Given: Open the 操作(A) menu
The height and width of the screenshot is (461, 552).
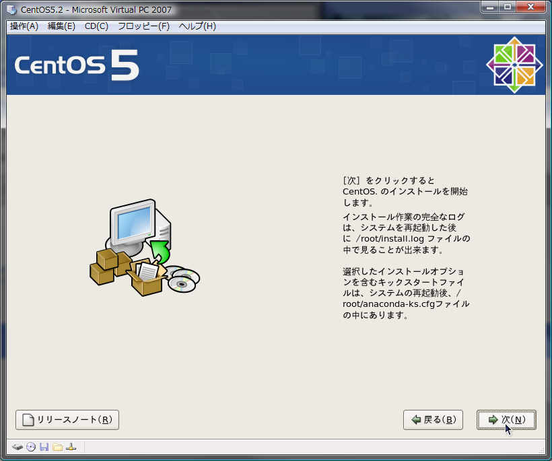Looking at the screenshot, I should tap(24, 26).
